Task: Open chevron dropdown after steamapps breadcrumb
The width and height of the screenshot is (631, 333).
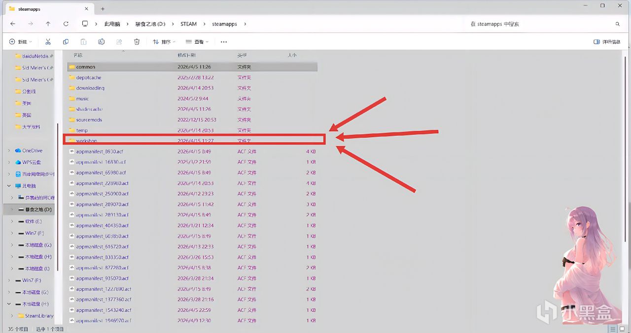Action: click(245, 24)
